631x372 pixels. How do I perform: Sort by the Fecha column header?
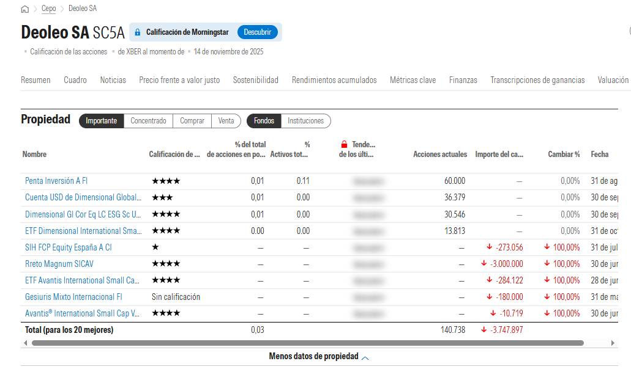coord(600,155)
